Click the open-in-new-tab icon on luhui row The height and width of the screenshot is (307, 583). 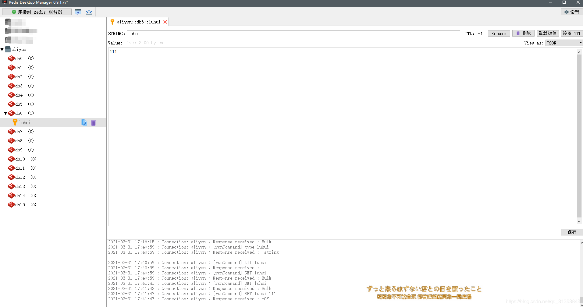pos(84,122)
